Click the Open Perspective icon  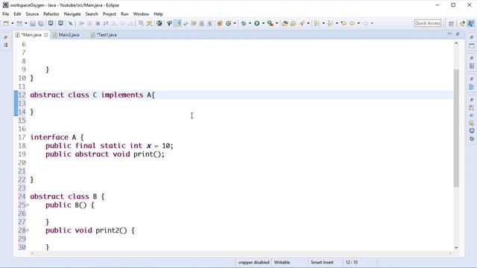(x=452, y=23)
